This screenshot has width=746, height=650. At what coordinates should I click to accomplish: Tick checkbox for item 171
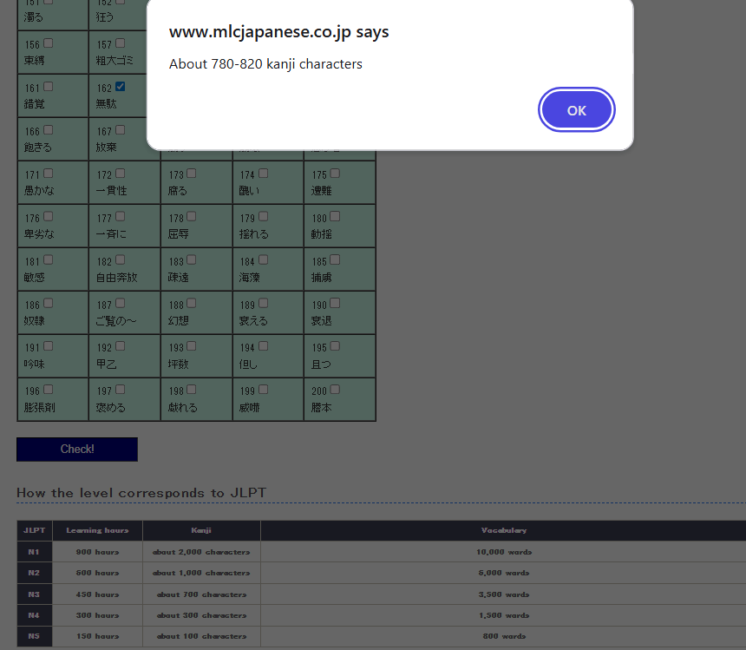point(48,174)
